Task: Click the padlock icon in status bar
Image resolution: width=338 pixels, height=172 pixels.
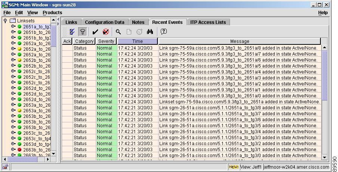Action: click(5, 167)
